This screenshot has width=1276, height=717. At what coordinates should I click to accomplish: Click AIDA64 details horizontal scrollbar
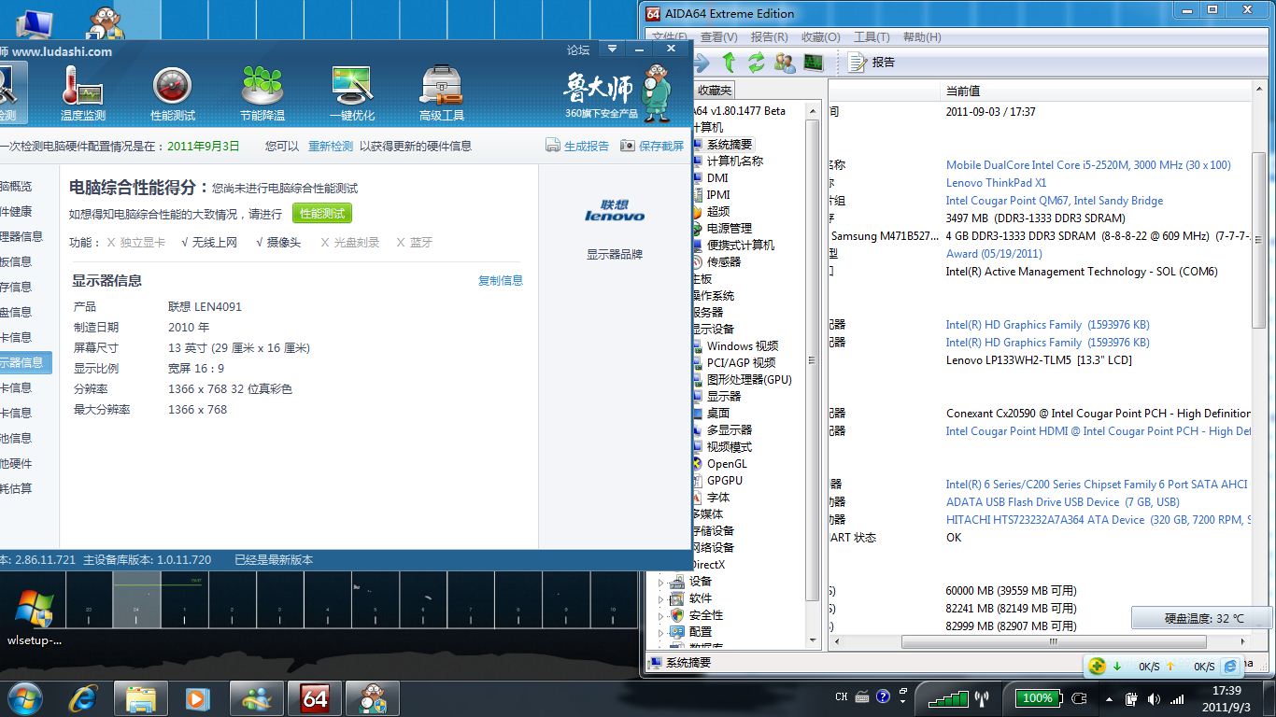click(x=1053, y=642)
